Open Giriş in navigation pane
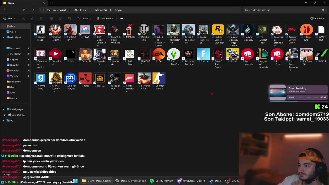 coord(15,26)
